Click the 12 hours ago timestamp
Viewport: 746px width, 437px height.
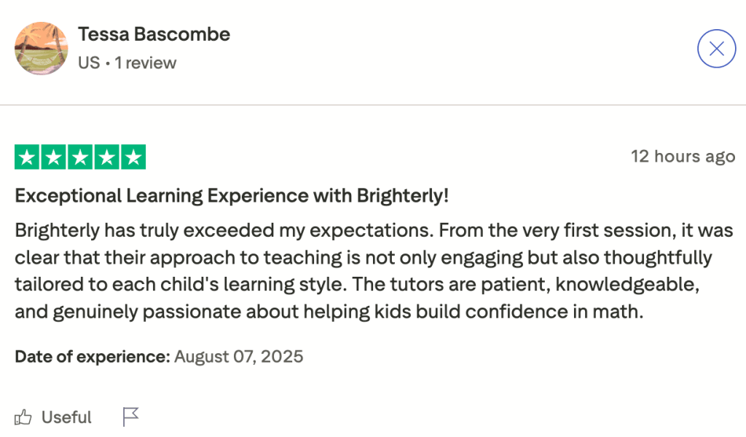pos(683,156)
